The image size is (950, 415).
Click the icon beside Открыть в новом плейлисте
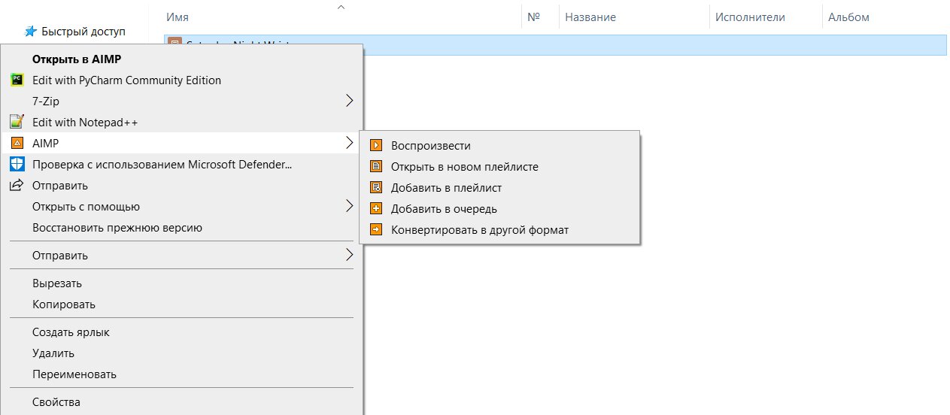[x=376, y=167]
